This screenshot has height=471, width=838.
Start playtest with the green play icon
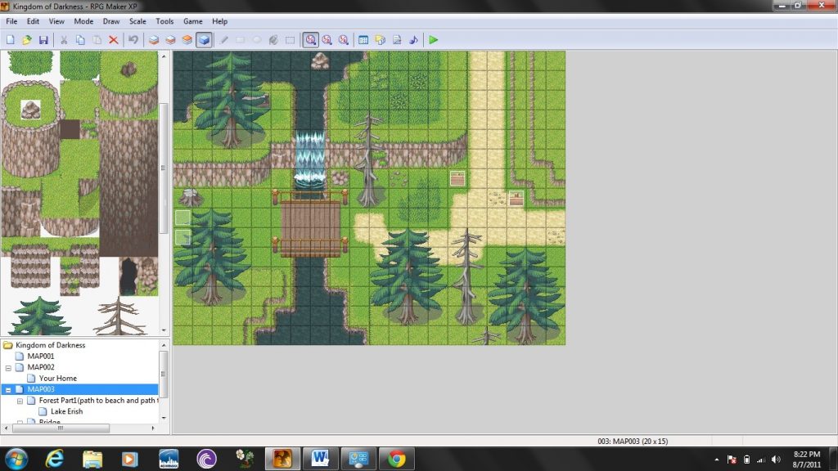434,40
